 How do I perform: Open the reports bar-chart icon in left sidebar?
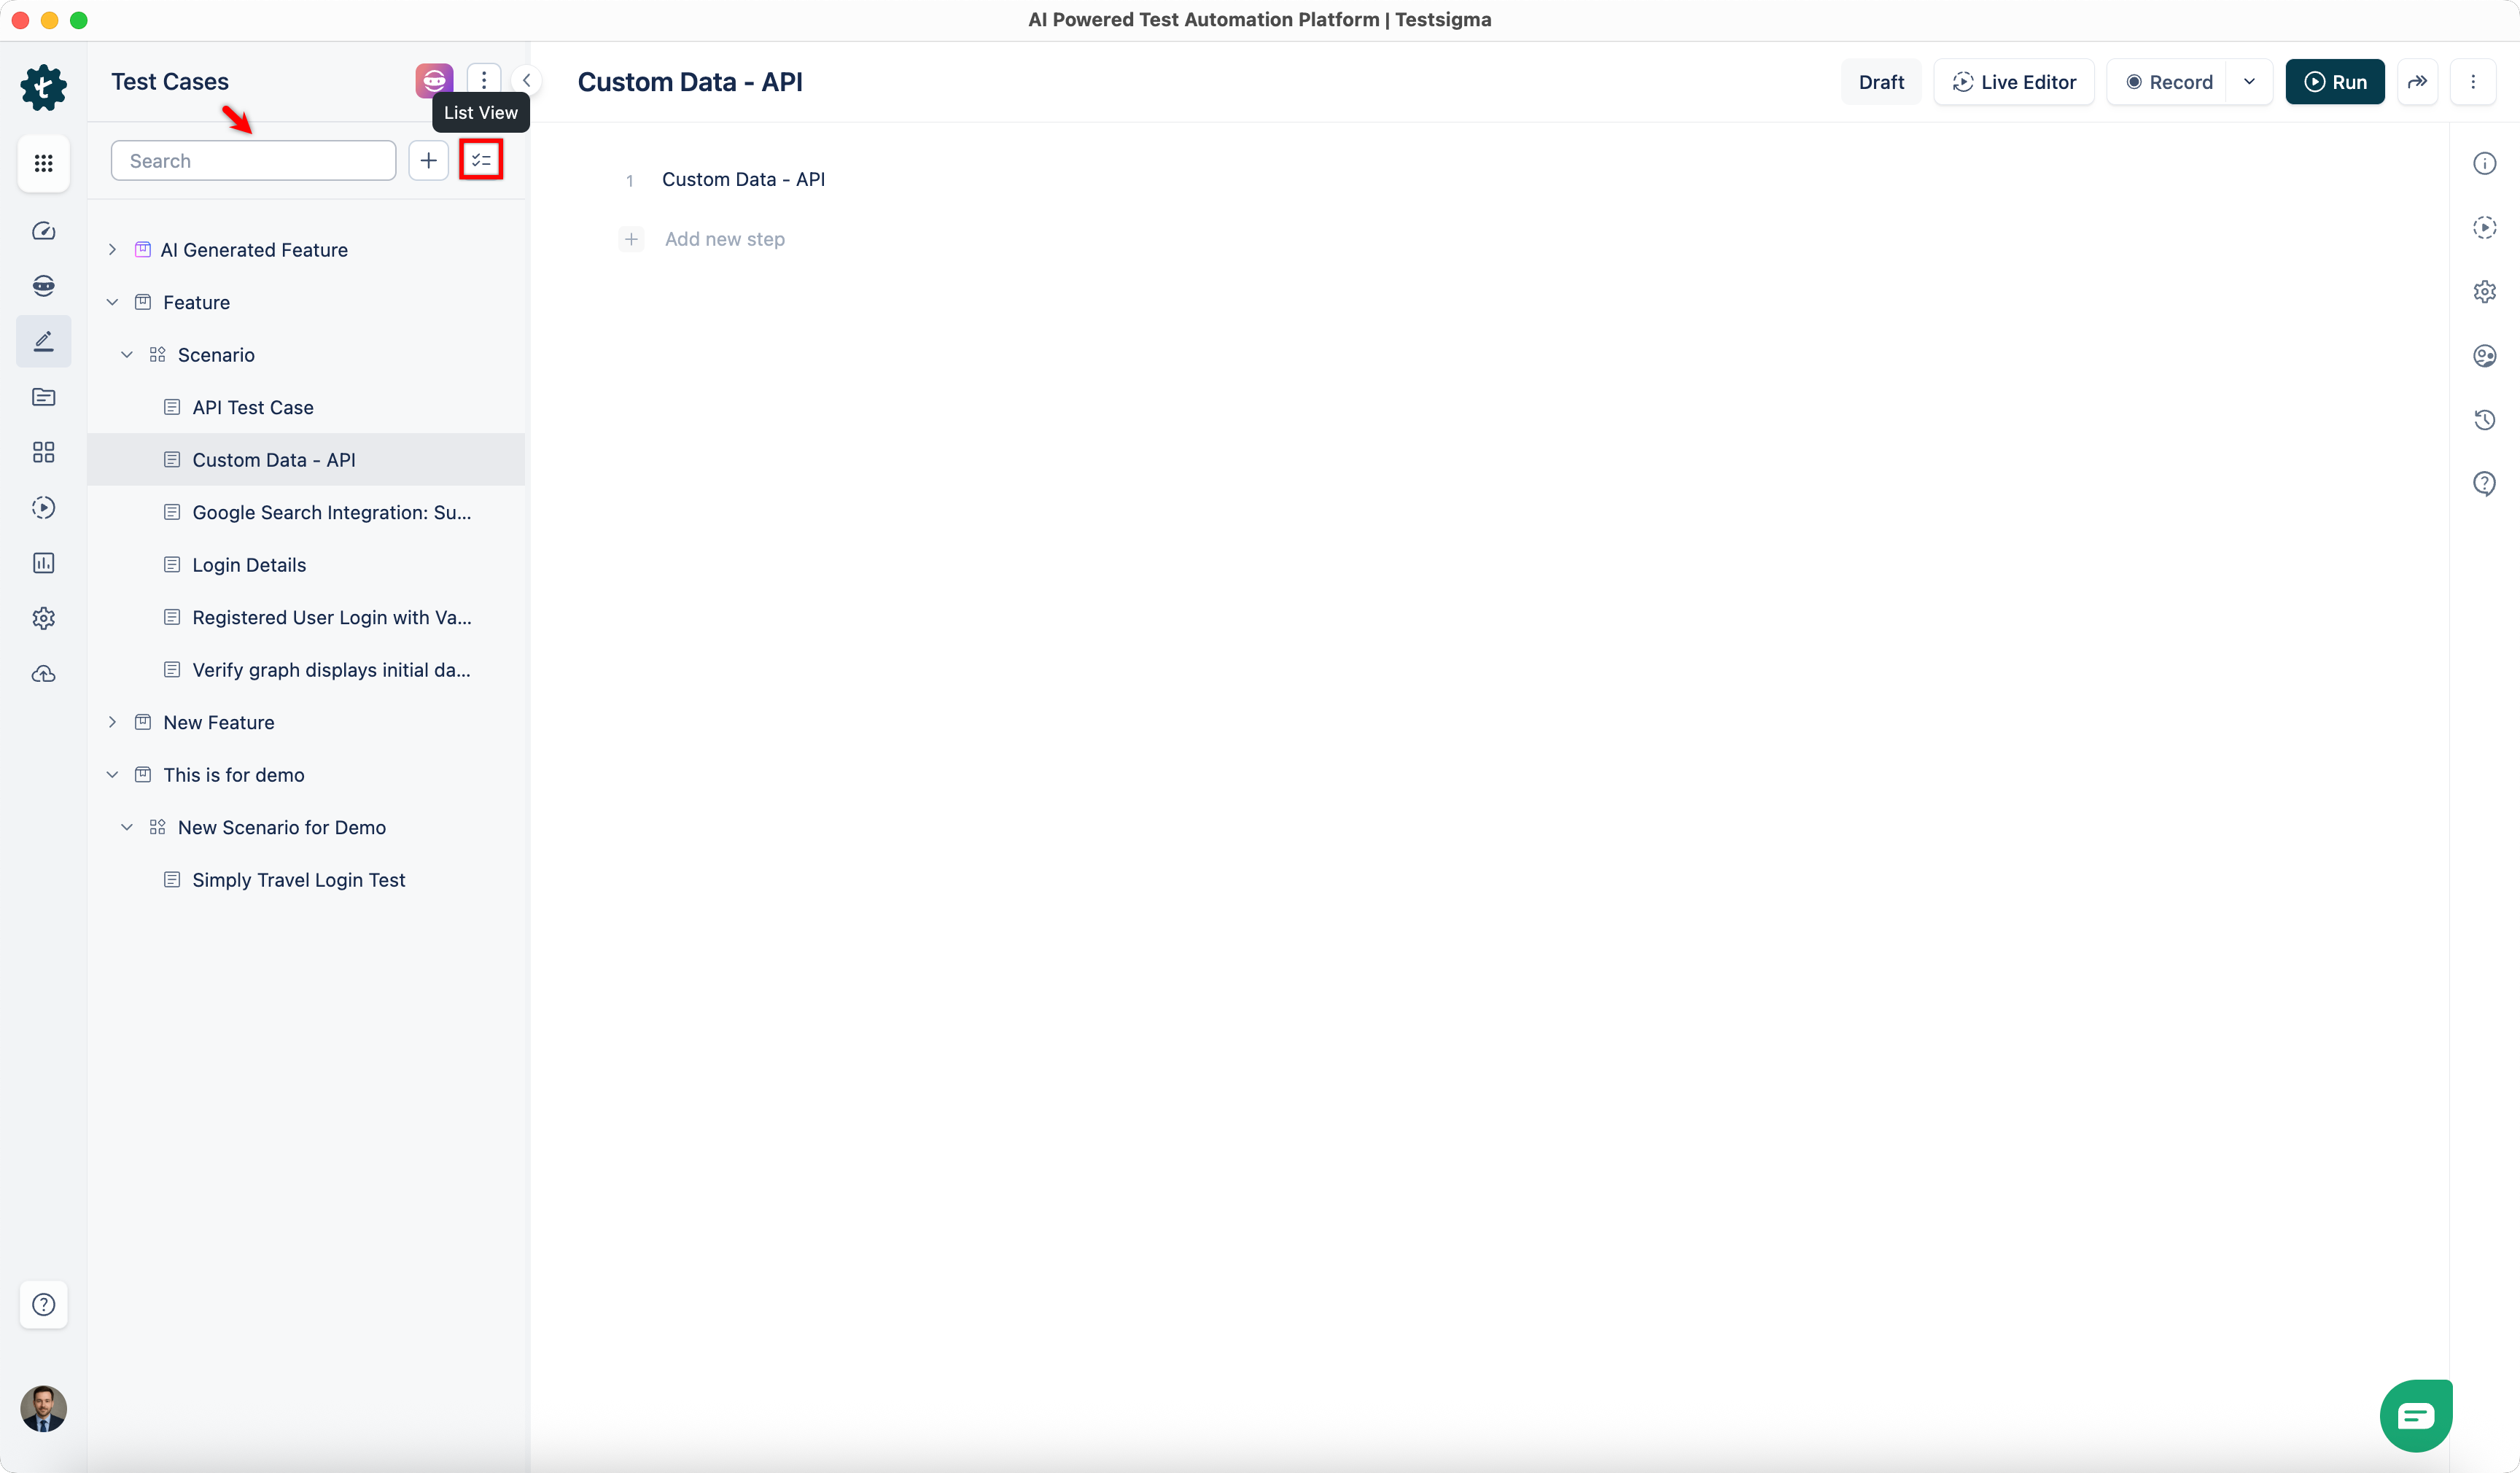pyautogui.click(x=44, y=562)
